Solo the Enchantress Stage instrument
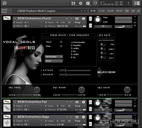The height and width of the screenshot is (128, 142). point(91,117)
